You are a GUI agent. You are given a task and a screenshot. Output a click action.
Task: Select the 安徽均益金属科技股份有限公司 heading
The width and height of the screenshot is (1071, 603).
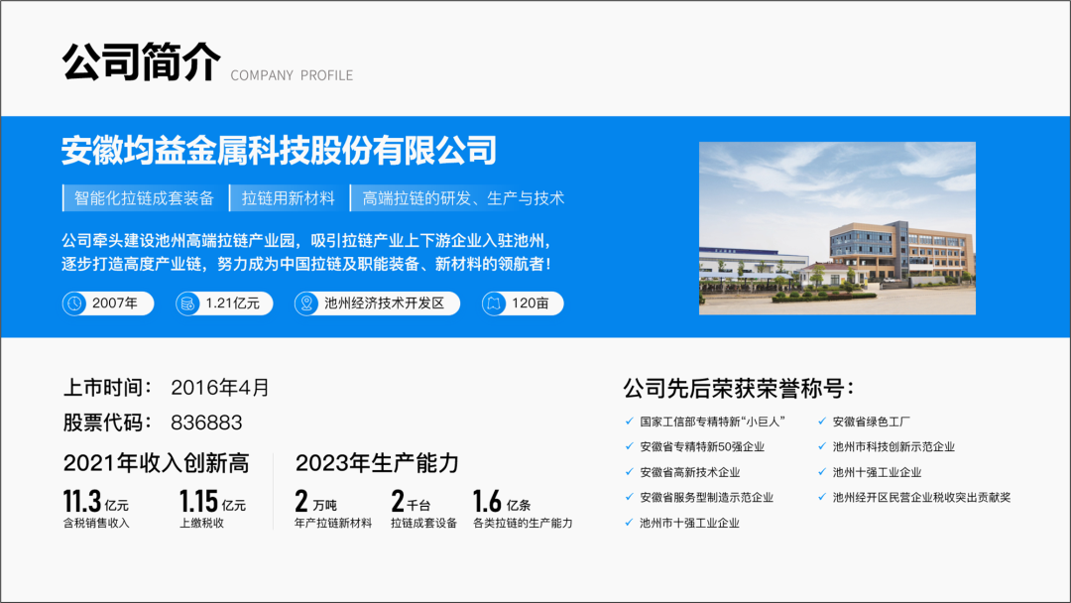tap(279, 150)
